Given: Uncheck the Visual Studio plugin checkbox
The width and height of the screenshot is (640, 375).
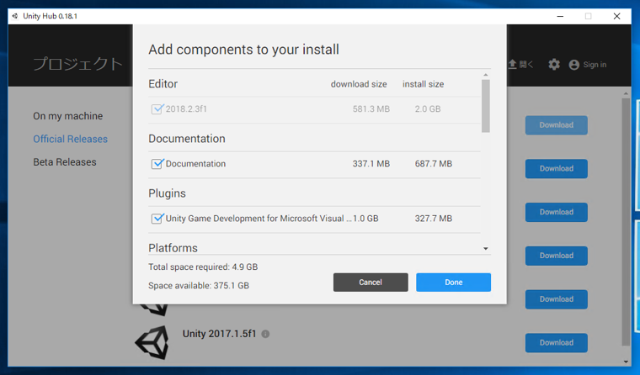Looking at the screenshot, I should (157, 218).
